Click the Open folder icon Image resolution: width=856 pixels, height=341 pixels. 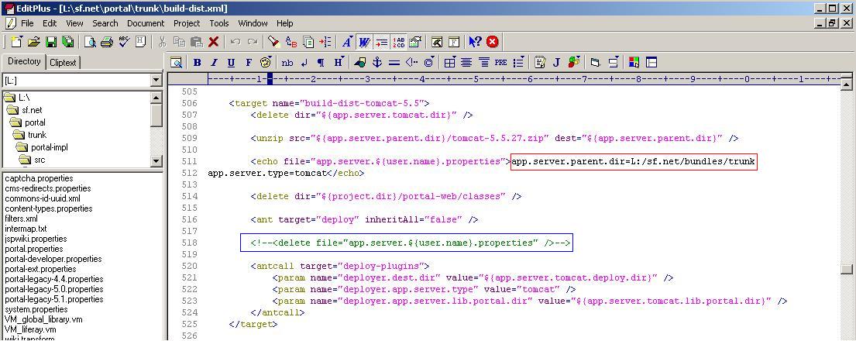tap(34, 42)
